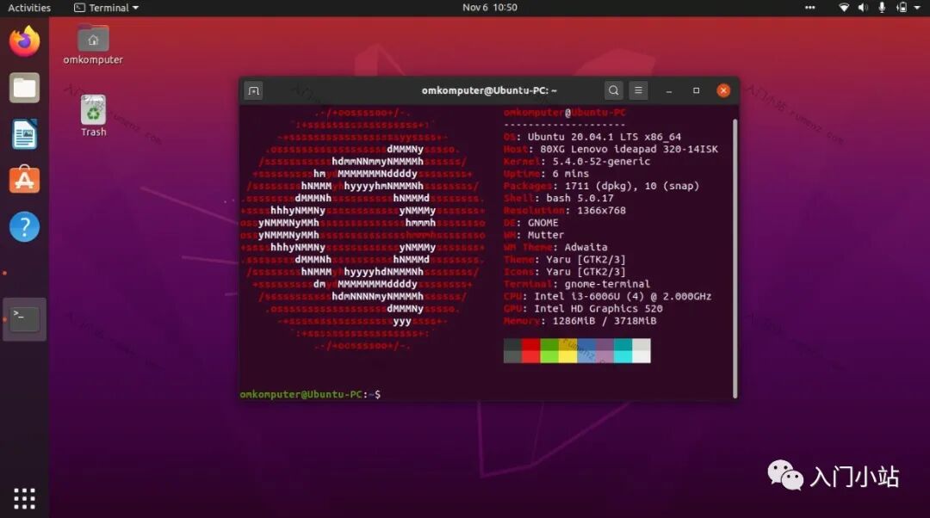Open the clock showing Nov 6 10:50

click(x=490, y=8)
